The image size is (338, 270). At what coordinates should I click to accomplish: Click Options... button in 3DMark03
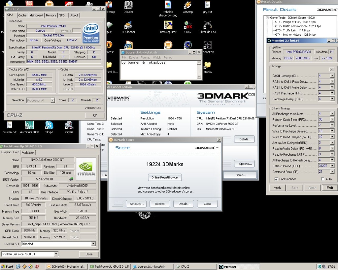(245, 164)
